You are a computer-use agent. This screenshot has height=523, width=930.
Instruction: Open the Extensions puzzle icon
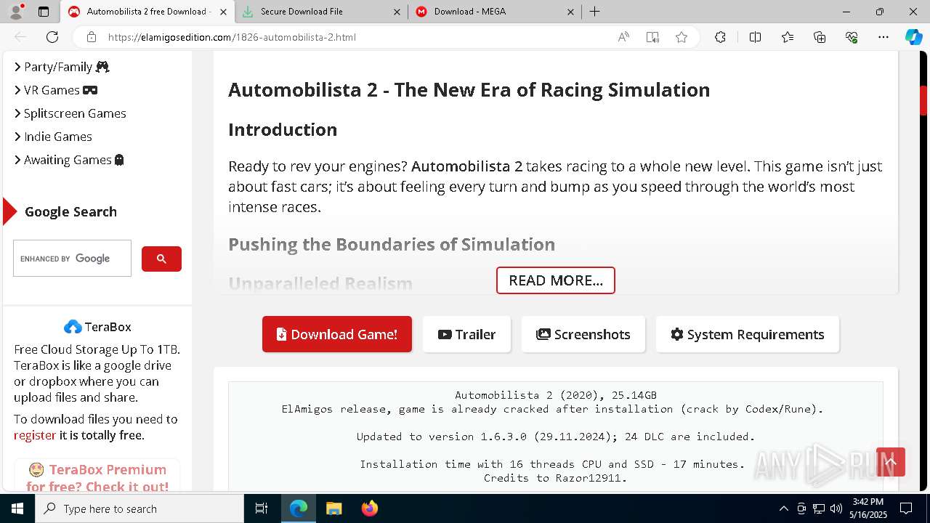coord(720,37)
